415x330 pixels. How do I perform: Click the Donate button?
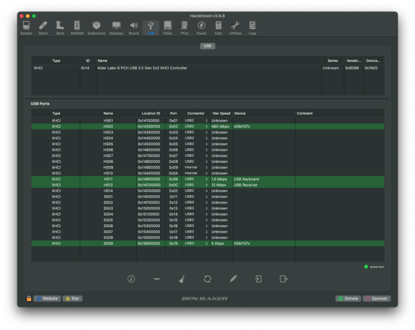[348, 298]
